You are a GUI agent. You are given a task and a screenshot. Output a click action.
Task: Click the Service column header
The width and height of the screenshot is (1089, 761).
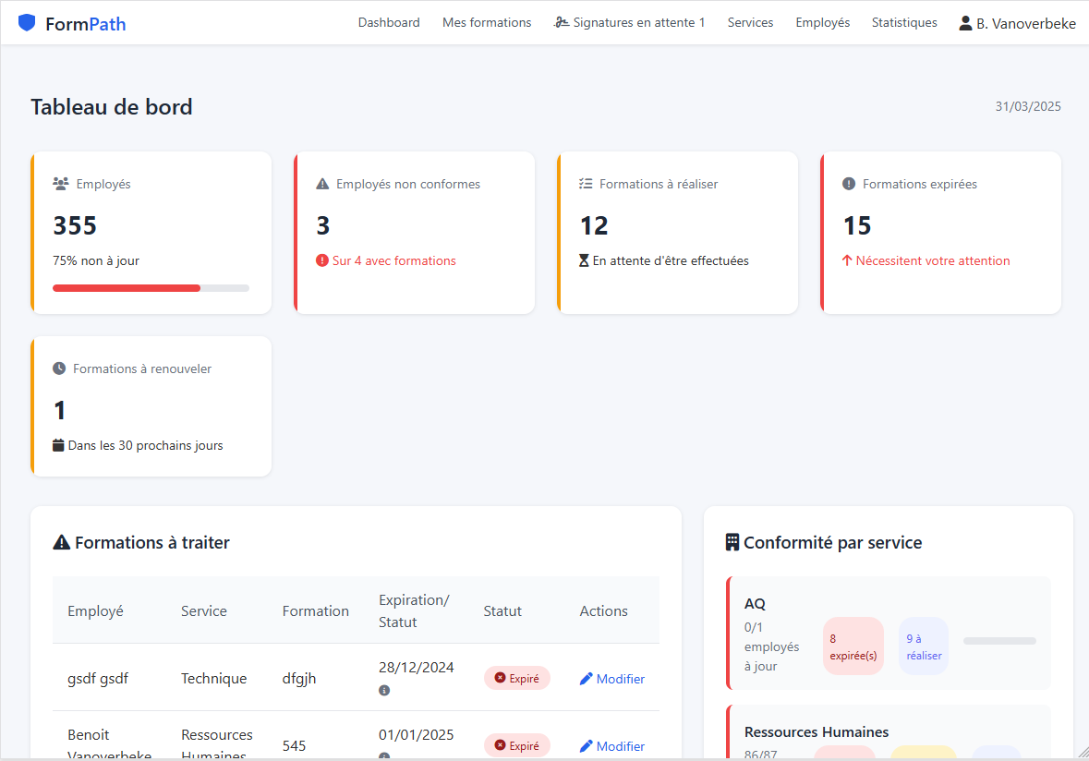(204, 611)
